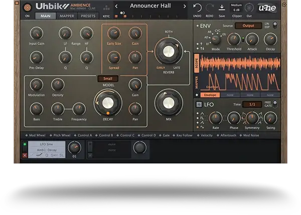Switch to the MAPPER tab
Screen dimensions: 301x215
pos(67,16)
